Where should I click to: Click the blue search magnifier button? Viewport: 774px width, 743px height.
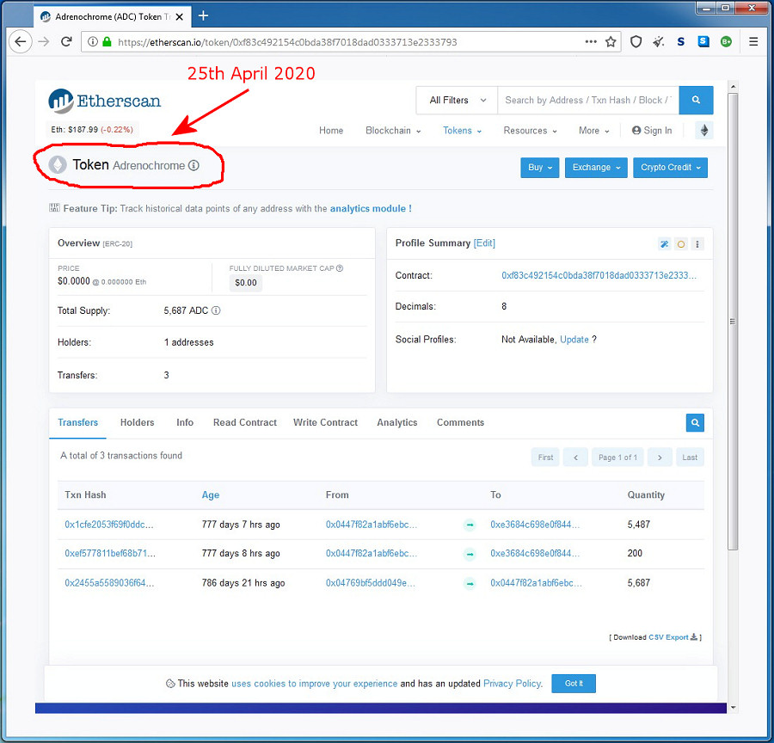coord(696,101)
